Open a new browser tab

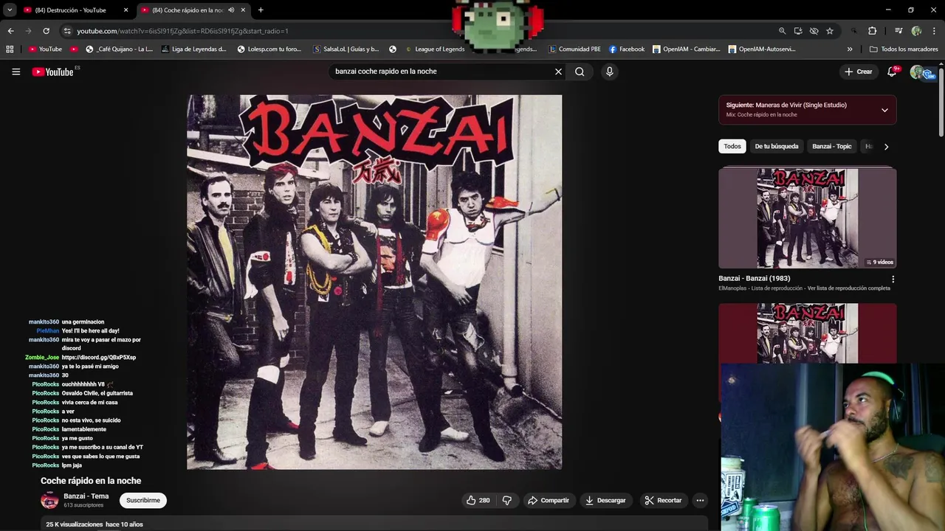point(261,10)
